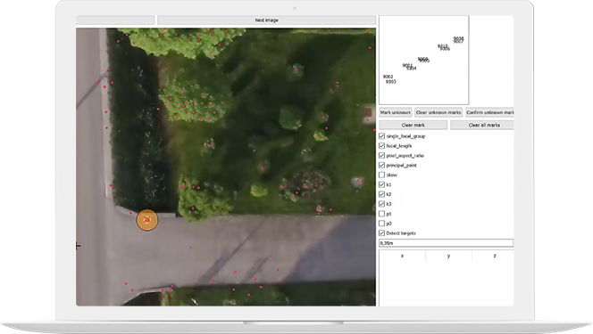Screen dimensions: 593x334
Task: Uncheck the single_focal_group checkbox
Action: click(381, 136)
